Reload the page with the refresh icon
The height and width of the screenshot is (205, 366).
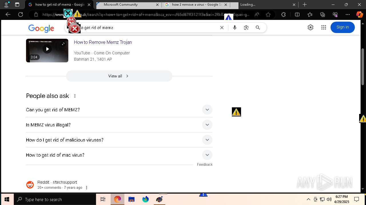21,15
